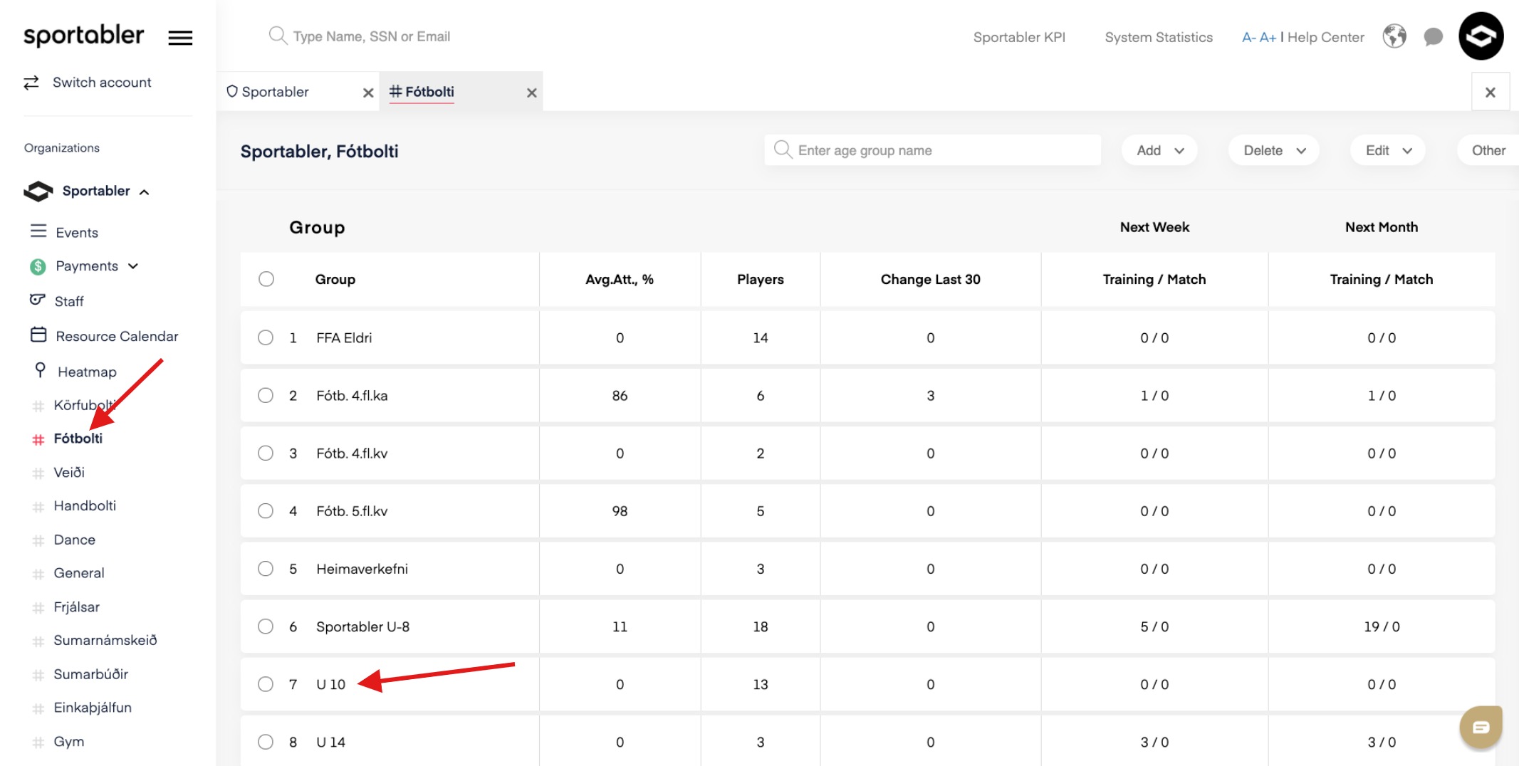Click the Staff whistle icon

point(38,300)
